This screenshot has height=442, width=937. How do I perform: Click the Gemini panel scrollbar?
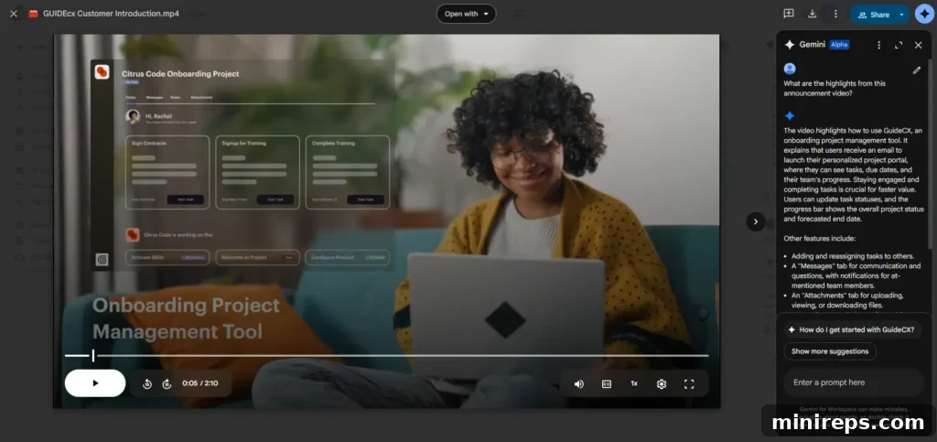pos(930,154)
